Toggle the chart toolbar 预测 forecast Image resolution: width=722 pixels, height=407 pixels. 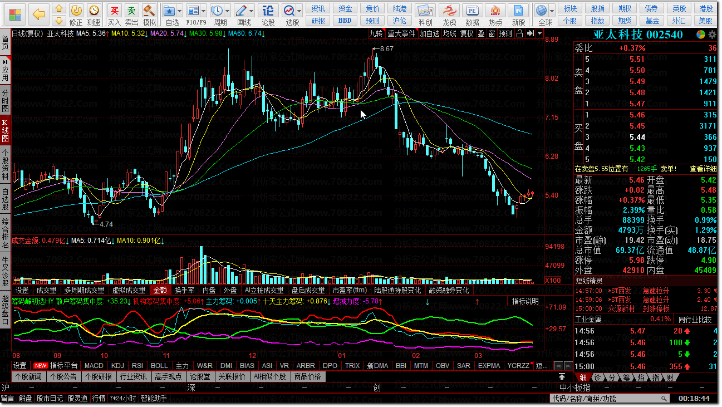click(505, 33)
